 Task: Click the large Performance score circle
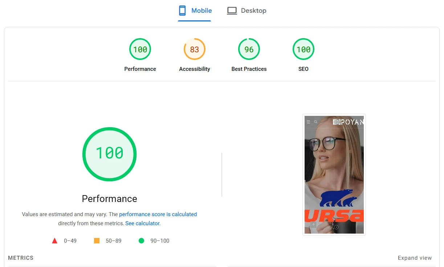click(x=109, y=154)
